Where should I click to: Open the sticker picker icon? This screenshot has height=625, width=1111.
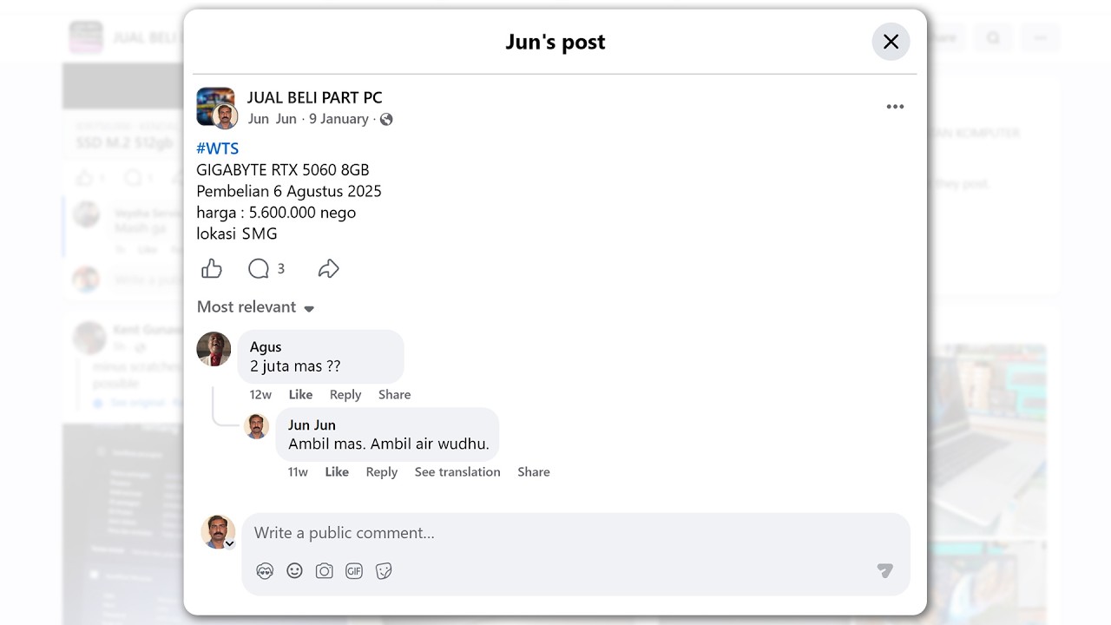[384, 570]
